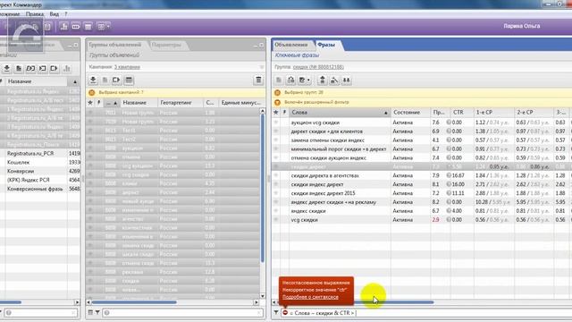The width and height of the screenshot is (572, 322).
Task: Open the '3 кампании' campaigns link
Action: 127,67
